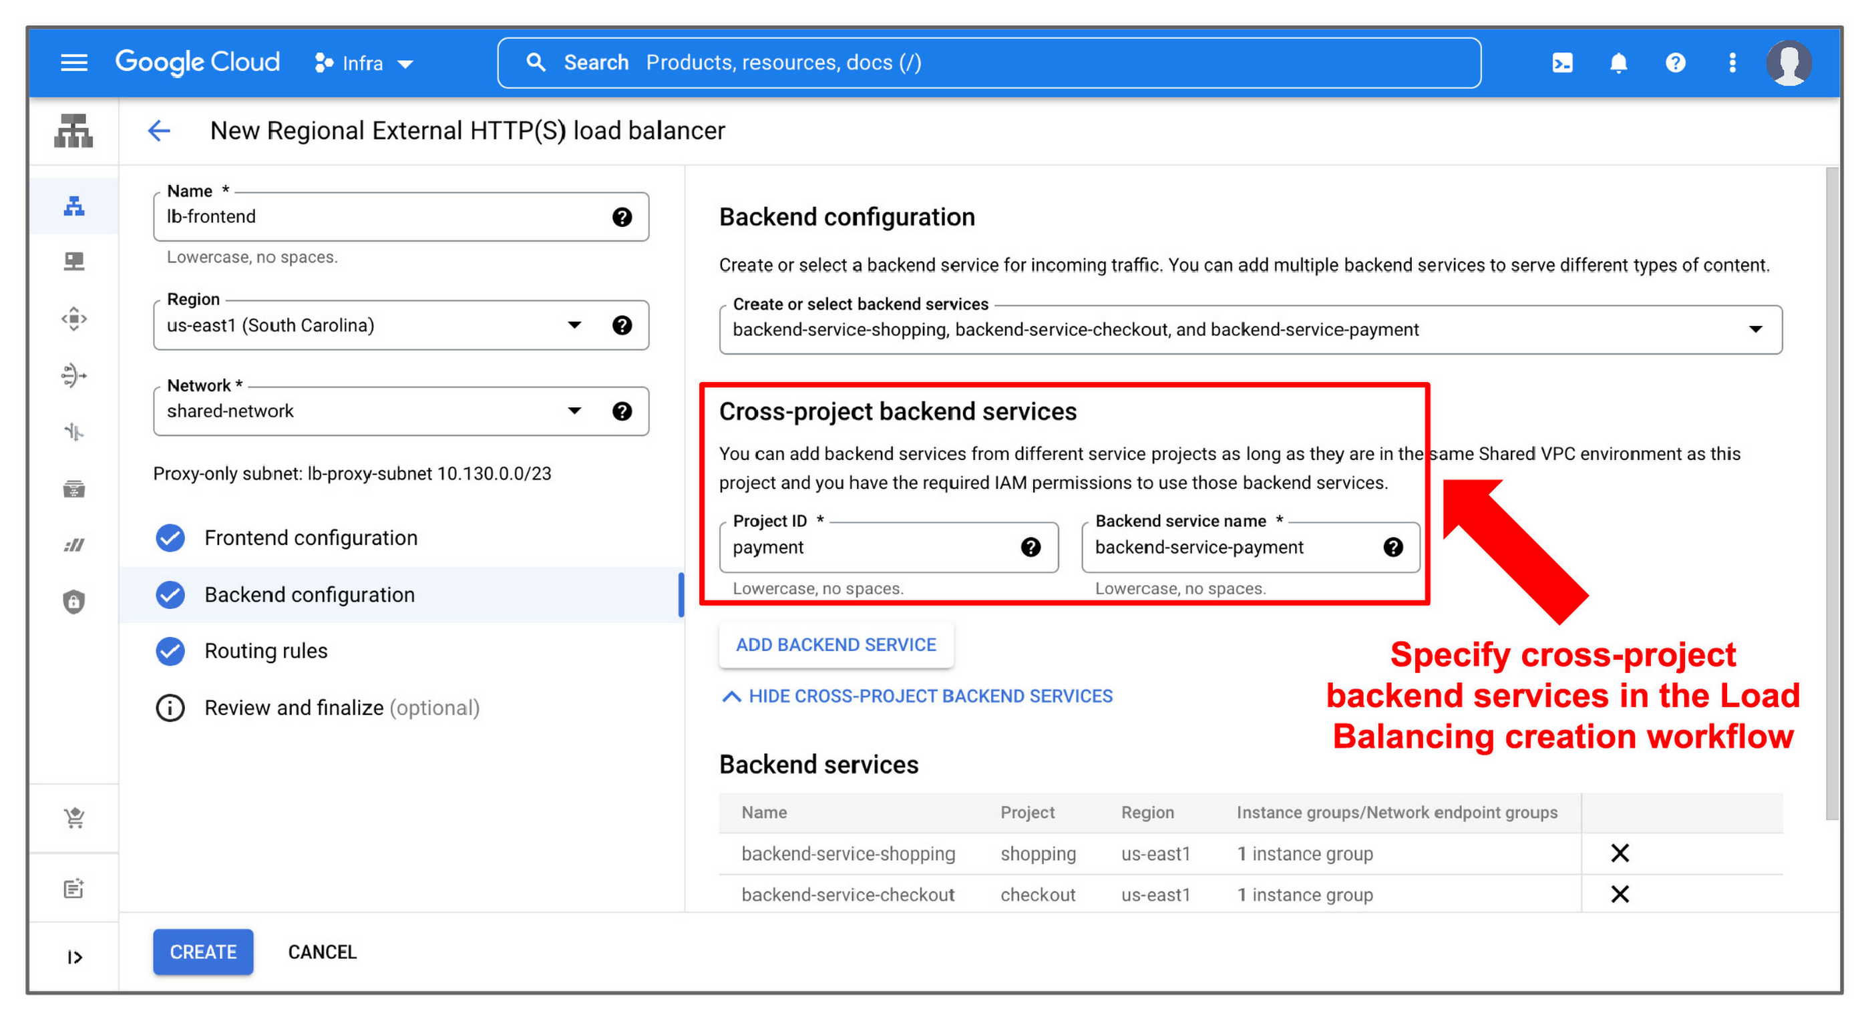Click backend-service-shopping name cell
The height and width of the screenshot is (1019, 1870).
pos(848,853)
